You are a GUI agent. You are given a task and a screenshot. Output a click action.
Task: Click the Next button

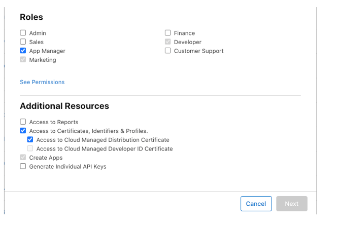tap(292, 204)
